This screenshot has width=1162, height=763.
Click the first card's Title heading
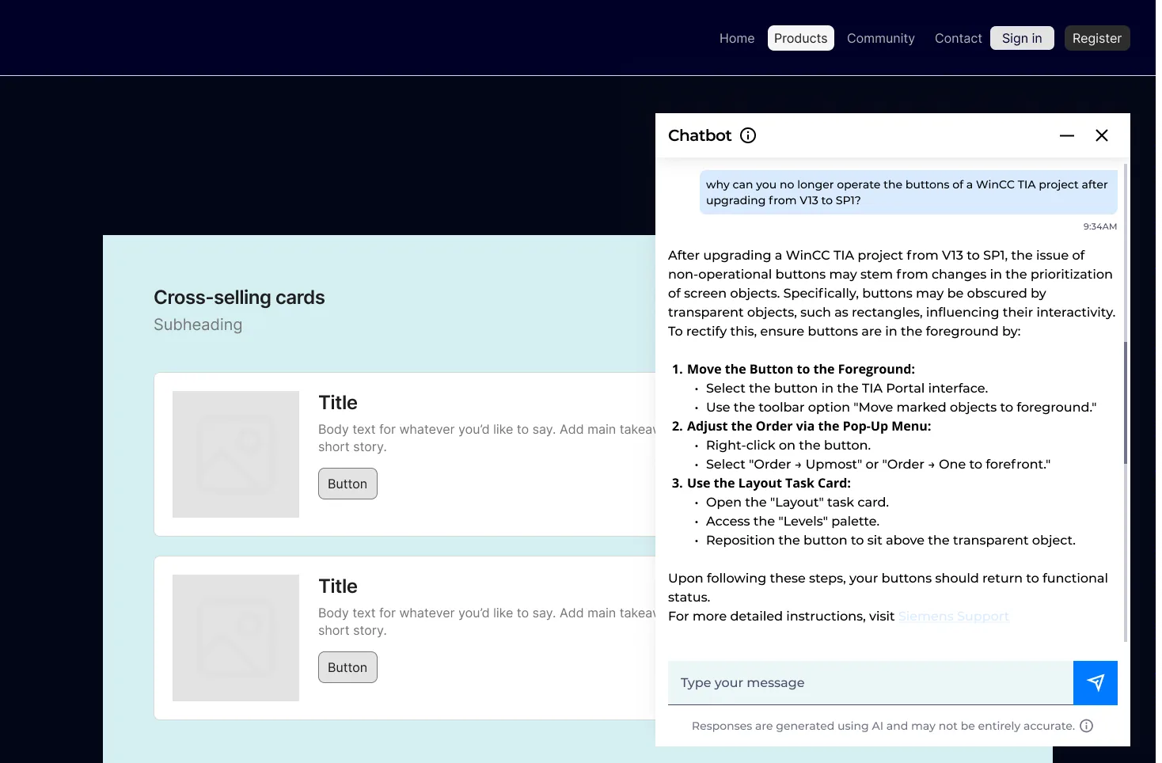[338, 403]
